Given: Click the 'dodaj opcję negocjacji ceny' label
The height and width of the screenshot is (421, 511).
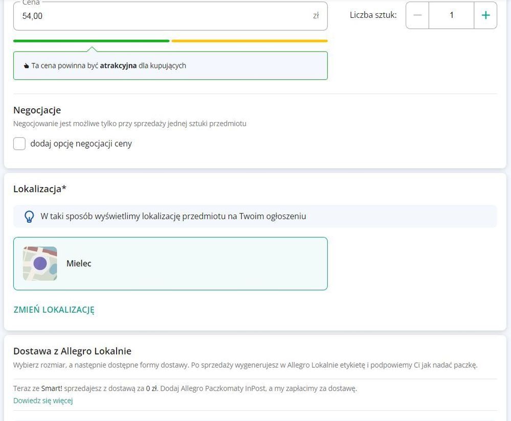Looking at the screenshot, I should pos(81,144).
